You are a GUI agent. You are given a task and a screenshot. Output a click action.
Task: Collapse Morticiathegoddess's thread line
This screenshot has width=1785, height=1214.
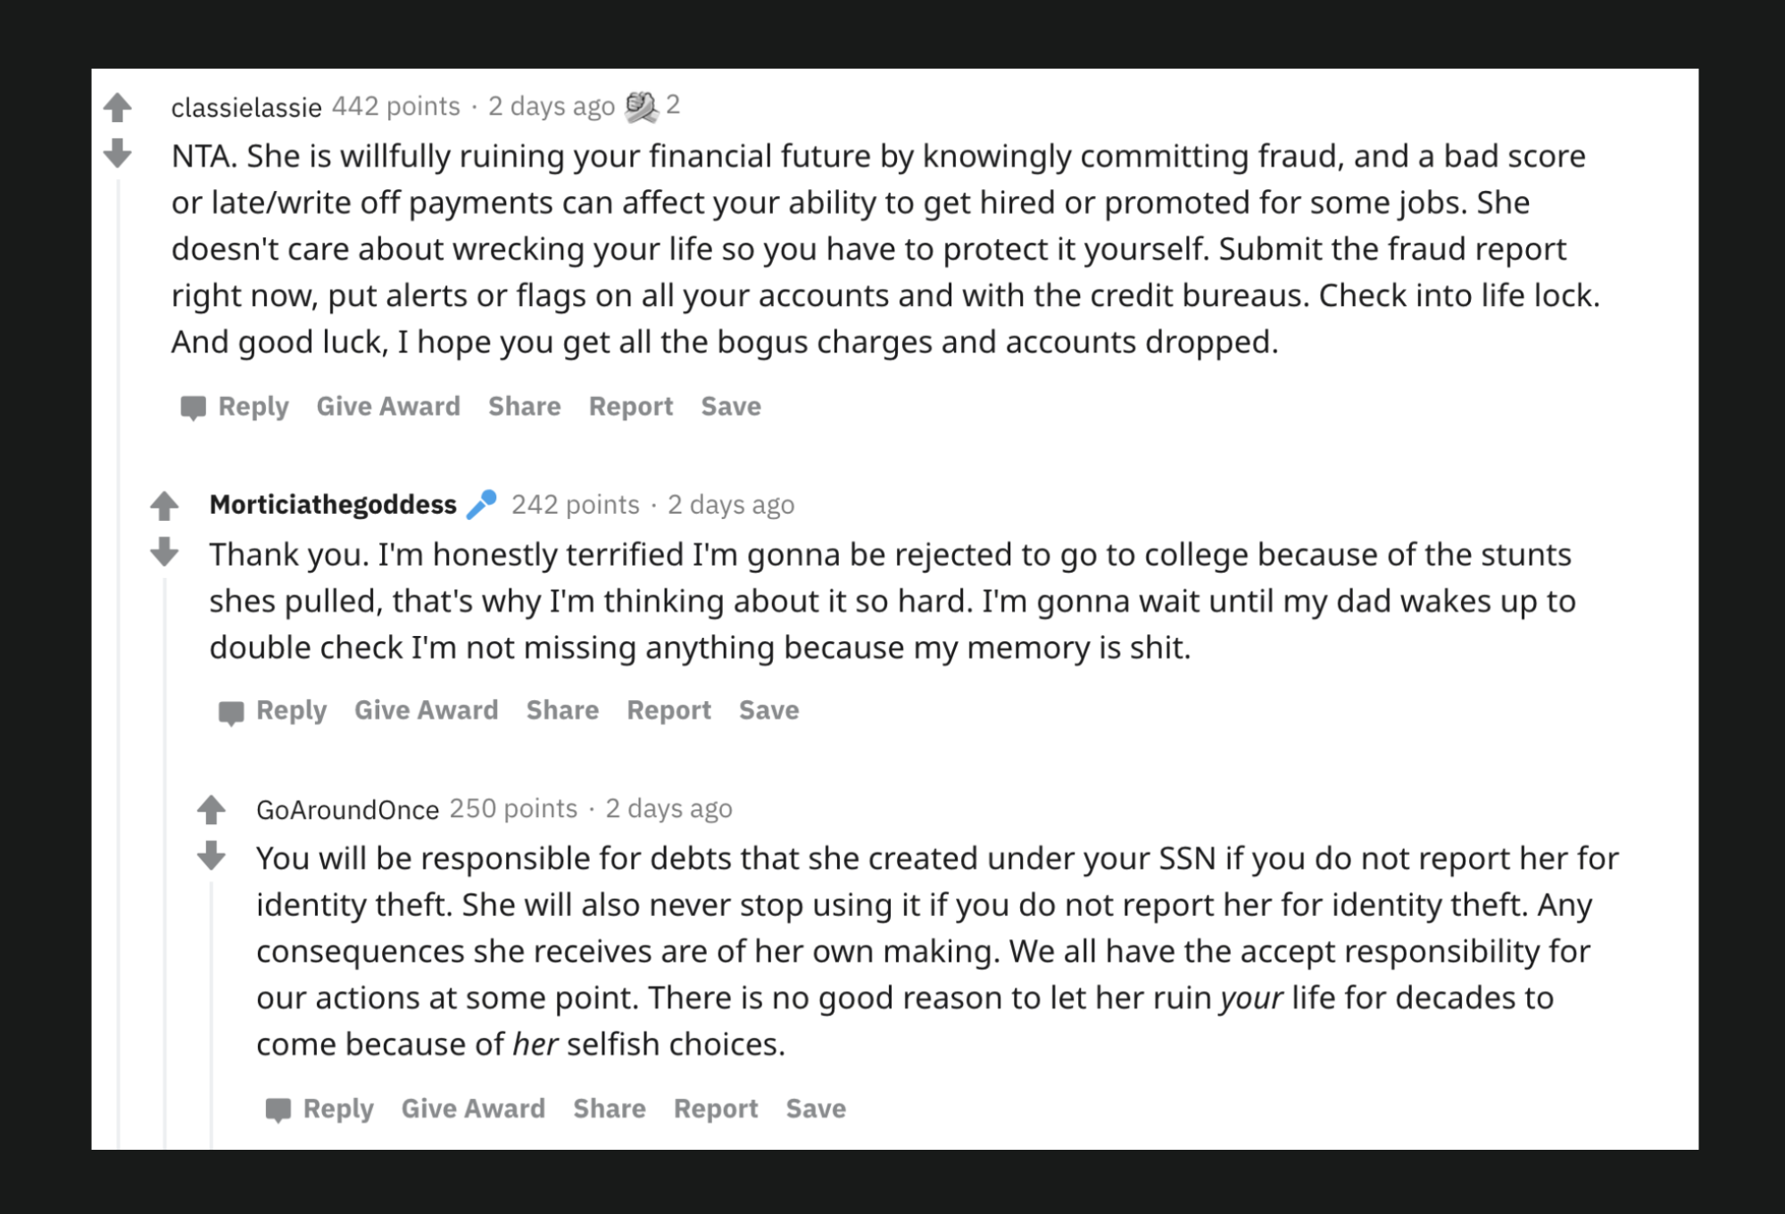click(165, 847)
